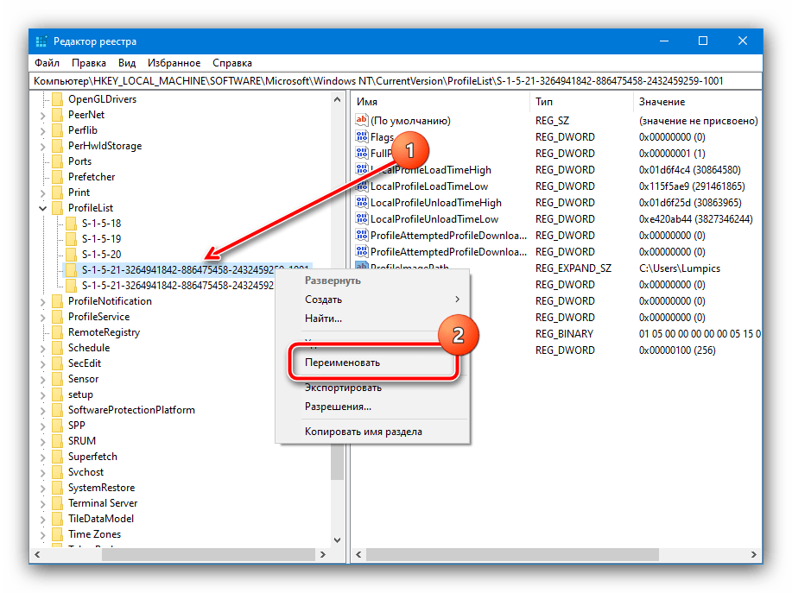This screenshot has width=792, height=593.
Task: Click the LocalProfileLoadTimeLow DWORD icon
Action: (x=362, y=186)
